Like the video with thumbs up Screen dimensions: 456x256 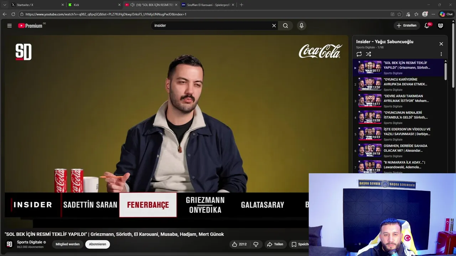(239, 244)
